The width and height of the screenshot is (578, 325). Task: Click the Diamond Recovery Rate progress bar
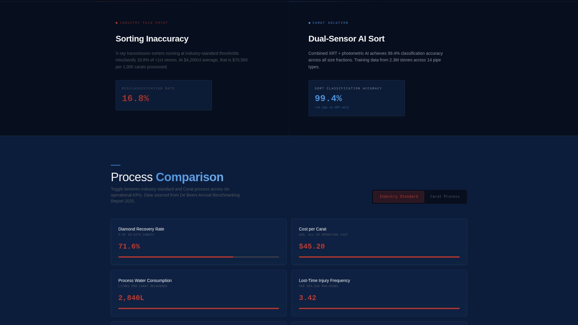point(198,257)
